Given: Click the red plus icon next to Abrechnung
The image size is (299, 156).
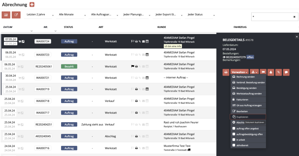Looking at the screenshot, I should pos(32,5).
